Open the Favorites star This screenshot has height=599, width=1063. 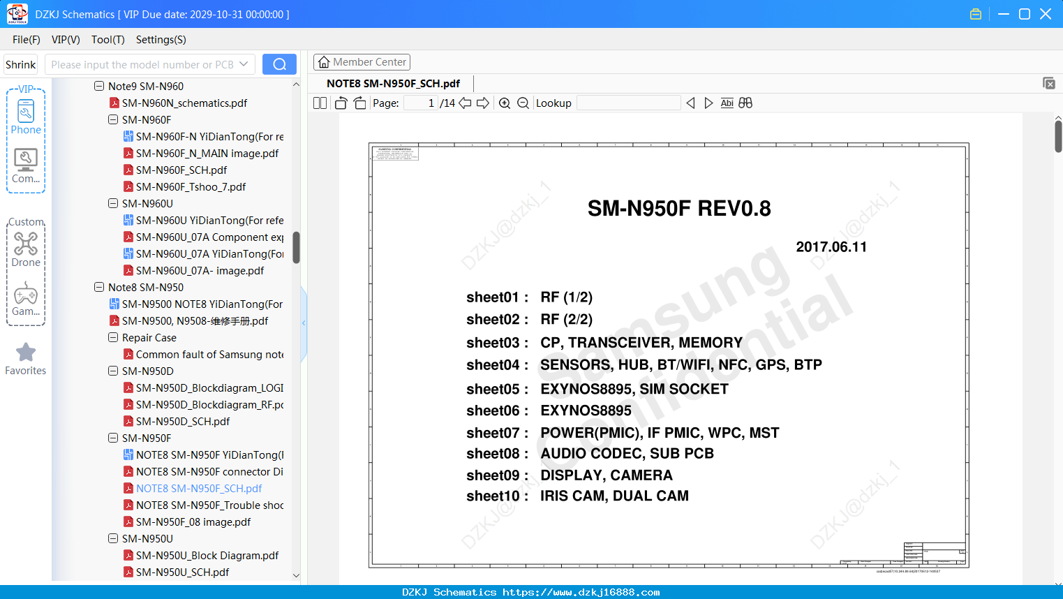coord(26,359)
